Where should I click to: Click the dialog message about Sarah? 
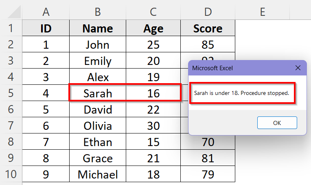241,93
